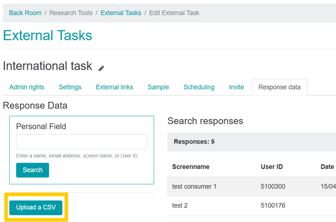Click the Responses: 9 count text

pyautogui.click(x=194, y=142)
